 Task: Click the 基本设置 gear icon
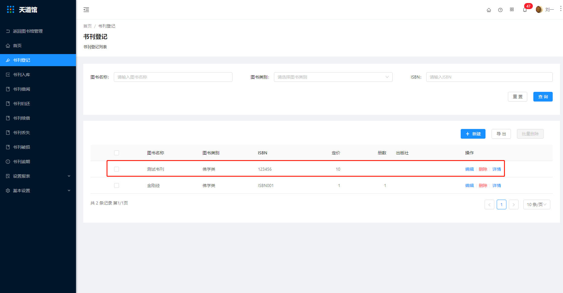[x=8, y=191]
